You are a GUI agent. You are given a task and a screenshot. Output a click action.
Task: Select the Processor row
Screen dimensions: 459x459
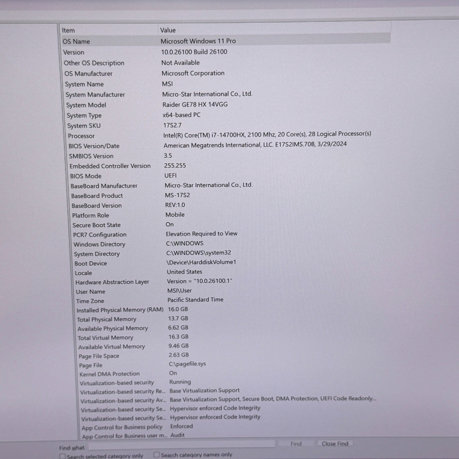point(81,136)
